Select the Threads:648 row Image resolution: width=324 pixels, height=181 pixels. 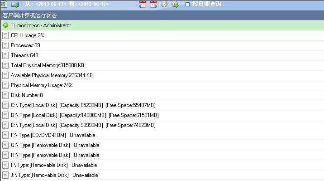[x=162, y=55]
